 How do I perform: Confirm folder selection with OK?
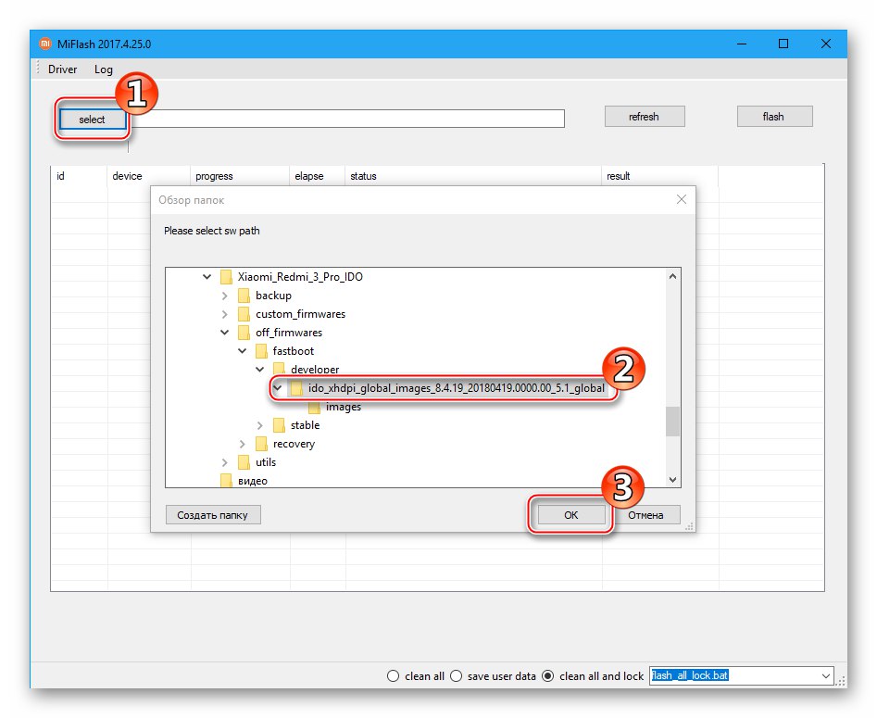tap(571, 515)
